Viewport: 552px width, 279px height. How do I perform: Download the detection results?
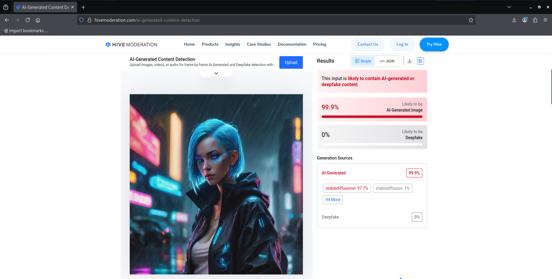coord(410,61)
